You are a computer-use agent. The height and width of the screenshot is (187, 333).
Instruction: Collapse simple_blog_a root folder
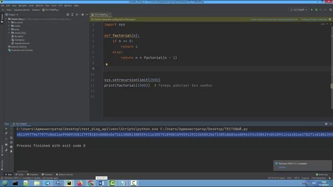6,19
